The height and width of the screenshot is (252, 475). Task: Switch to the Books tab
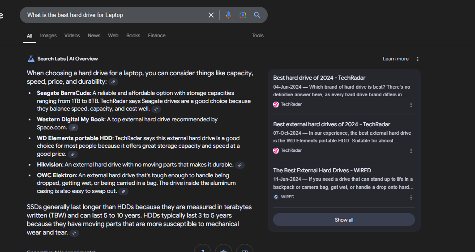click(x=133, y=35)
